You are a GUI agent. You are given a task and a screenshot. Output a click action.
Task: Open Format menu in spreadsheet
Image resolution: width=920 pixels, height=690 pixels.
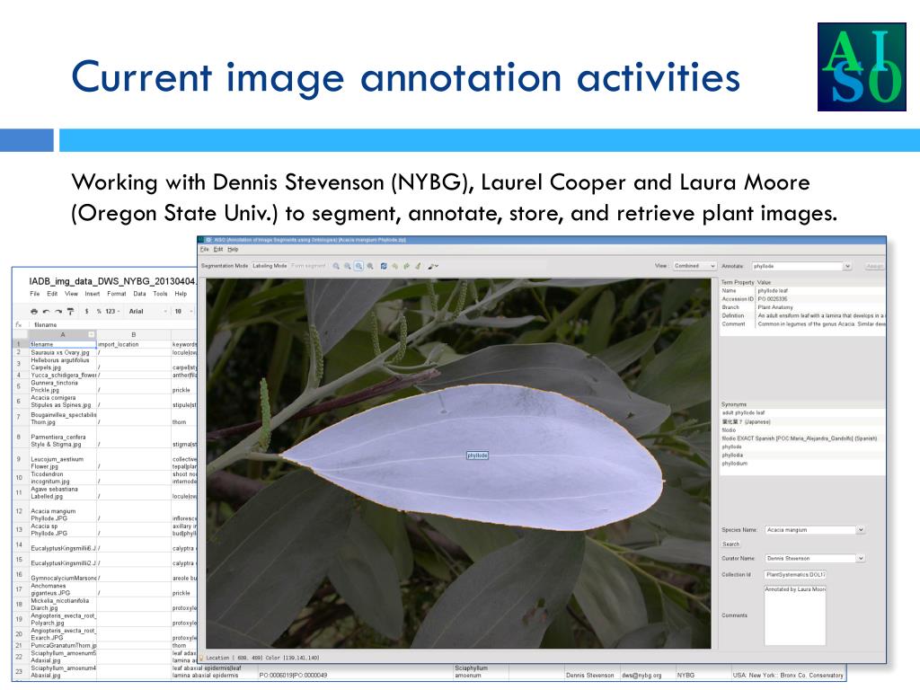[116, 294]
